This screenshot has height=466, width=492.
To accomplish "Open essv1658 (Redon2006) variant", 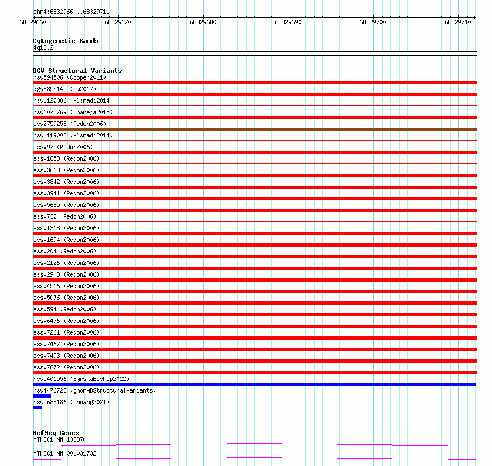I will click(x=66, y=158).
